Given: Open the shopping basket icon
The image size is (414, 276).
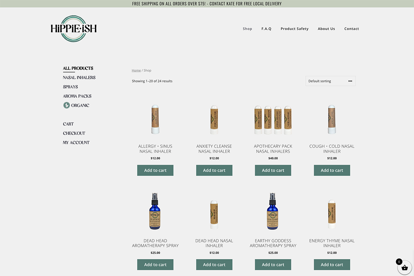Looking at the screenshot, I should coord(405,267).
